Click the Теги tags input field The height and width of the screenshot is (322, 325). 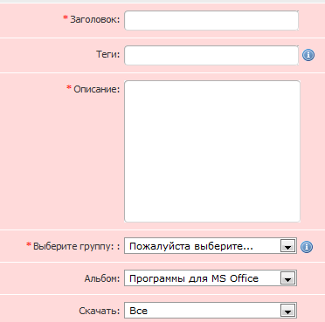[x=211, y=55]
